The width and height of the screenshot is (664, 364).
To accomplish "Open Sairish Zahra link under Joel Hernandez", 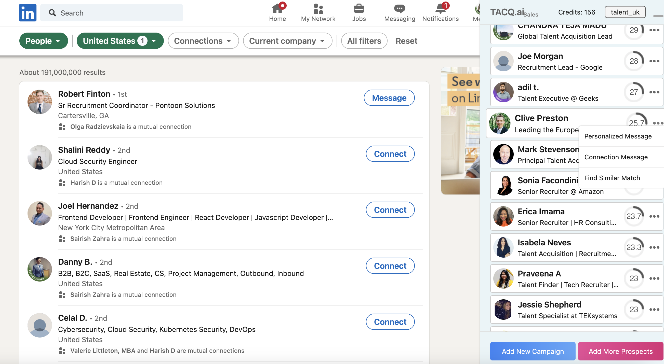I will (x=90, y=239).
